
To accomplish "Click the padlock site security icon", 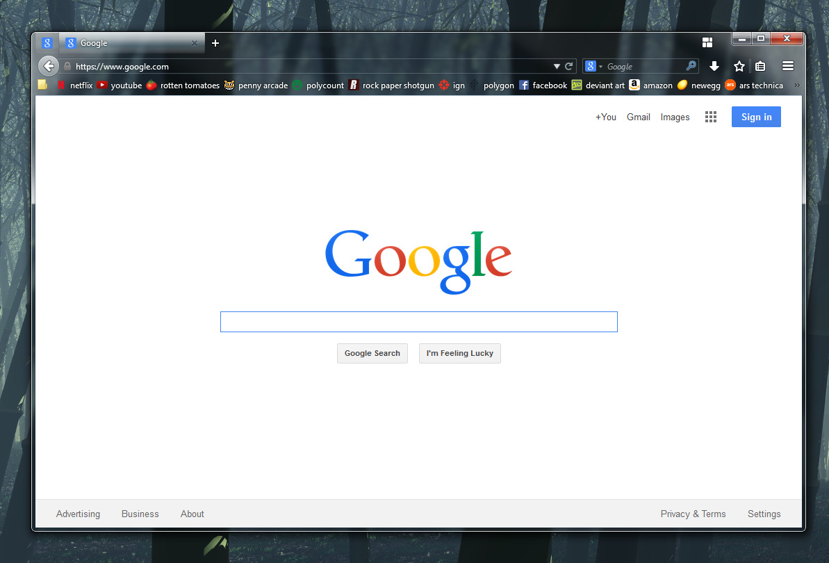I will (x=66, y=66).
